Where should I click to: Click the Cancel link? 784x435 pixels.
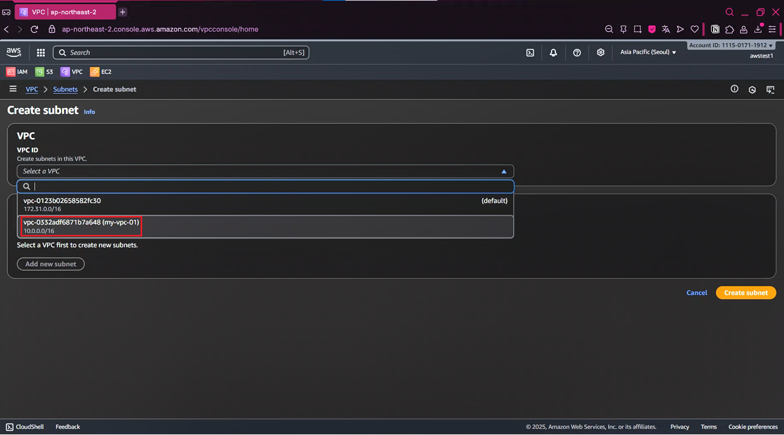pos(697,293)
